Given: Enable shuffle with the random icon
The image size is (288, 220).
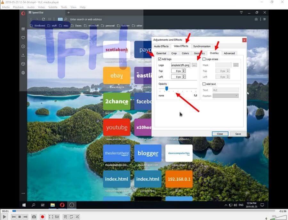Looking at the screenshot, I should tap(77, 217).
